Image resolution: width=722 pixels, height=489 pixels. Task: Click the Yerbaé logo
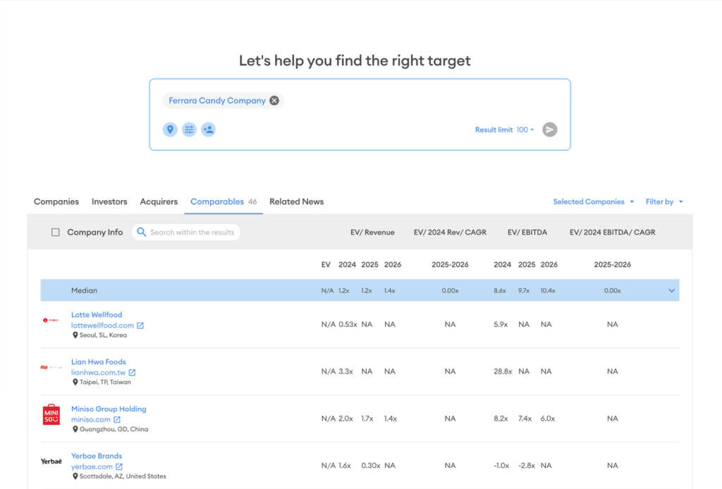[x=51, y=462]
